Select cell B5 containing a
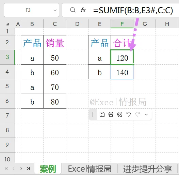This screenshot has width=179, height=175. click(x=32, y=86)
